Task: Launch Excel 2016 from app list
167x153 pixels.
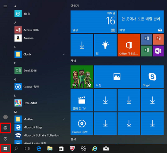Action: click(x=39, y=71)
